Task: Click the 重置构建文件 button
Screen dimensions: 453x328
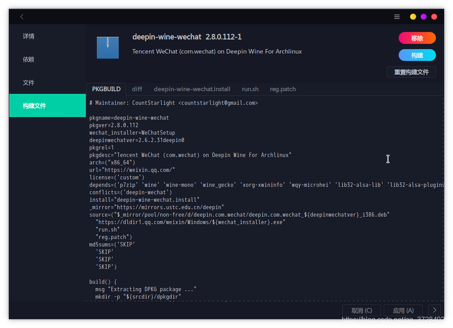Action: 411,72
